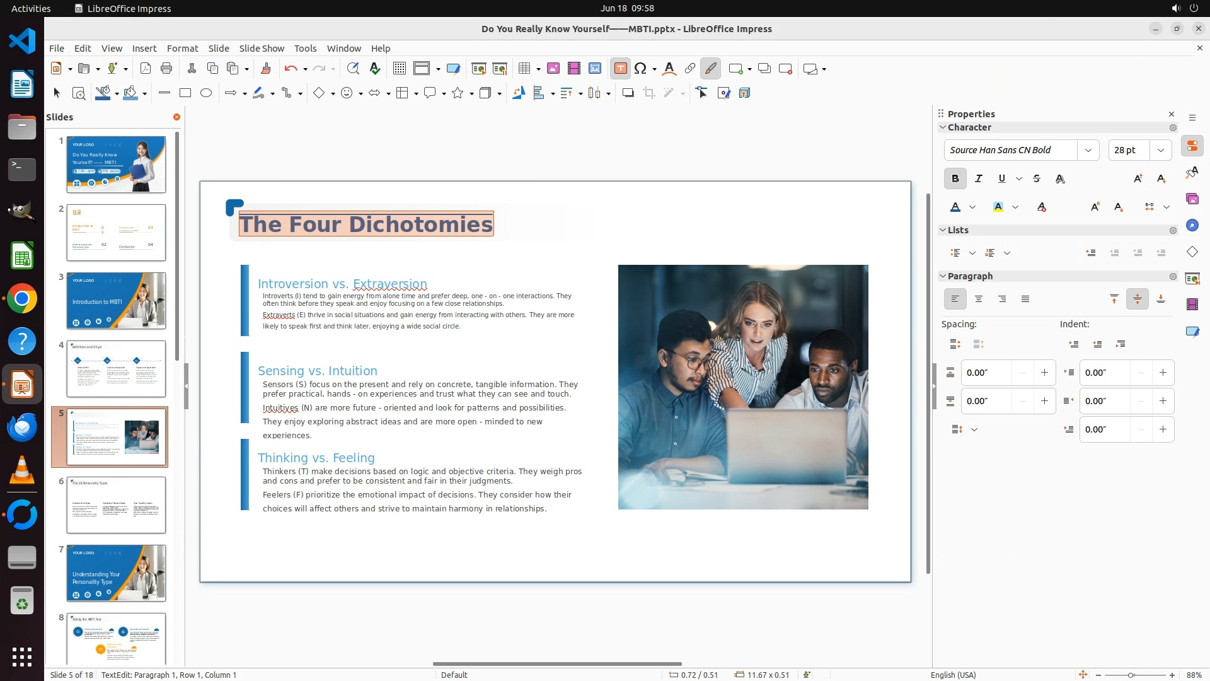Screen dimensions: 1210x681
Task: Open the Format menu
Action: point(182,49)
